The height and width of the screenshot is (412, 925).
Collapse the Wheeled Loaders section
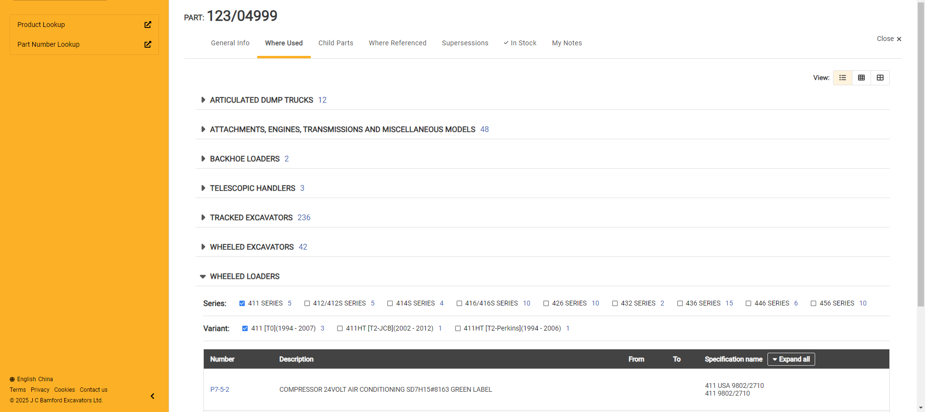pos(203,277)
